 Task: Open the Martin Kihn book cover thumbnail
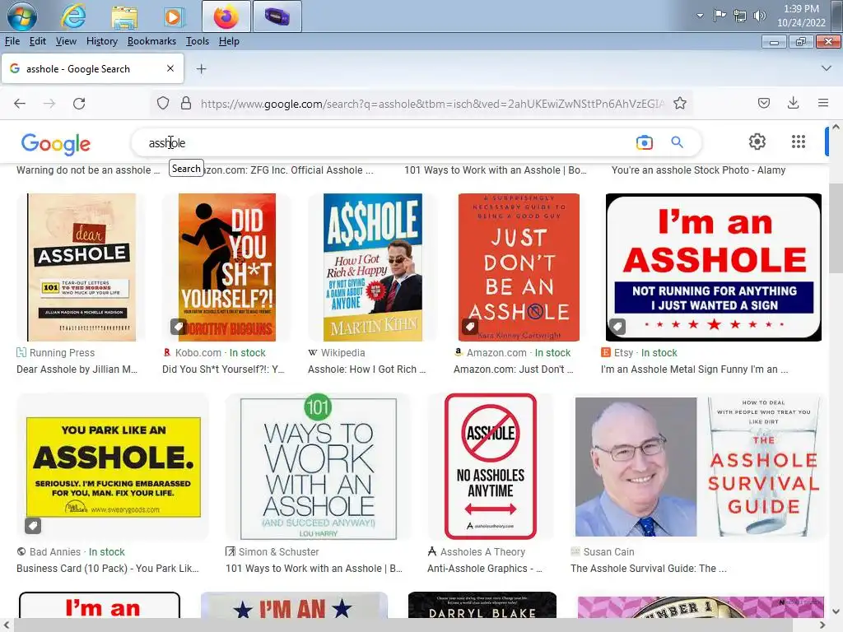[373, 267]
